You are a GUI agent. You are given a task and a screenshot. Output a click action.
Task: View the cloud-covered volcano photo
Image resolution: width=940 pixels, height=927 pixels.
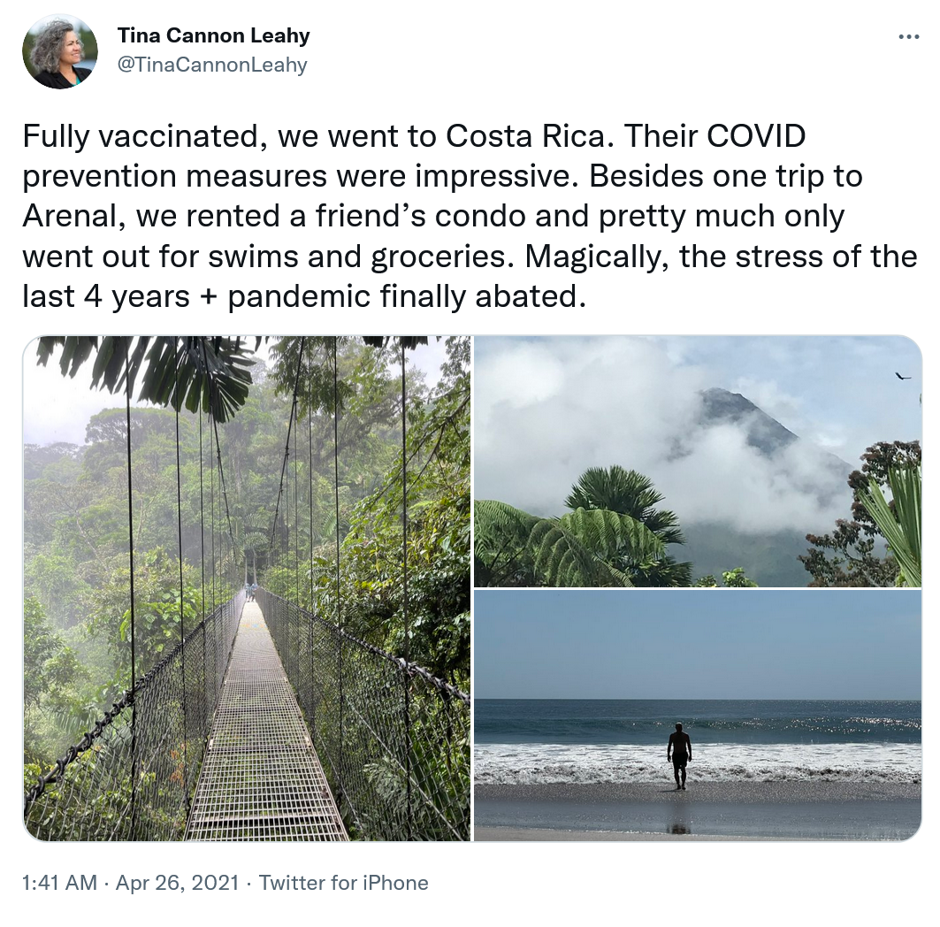coord(698,461)
